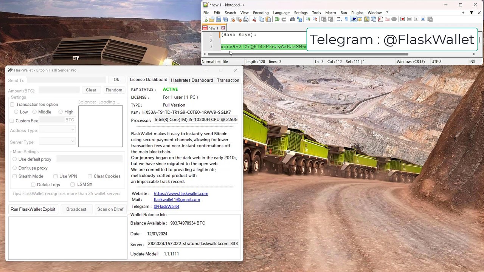Viewport: 484px width, 272px height.
Task: Open the File menu in Notepad++
Action: [x=206, y=13]
